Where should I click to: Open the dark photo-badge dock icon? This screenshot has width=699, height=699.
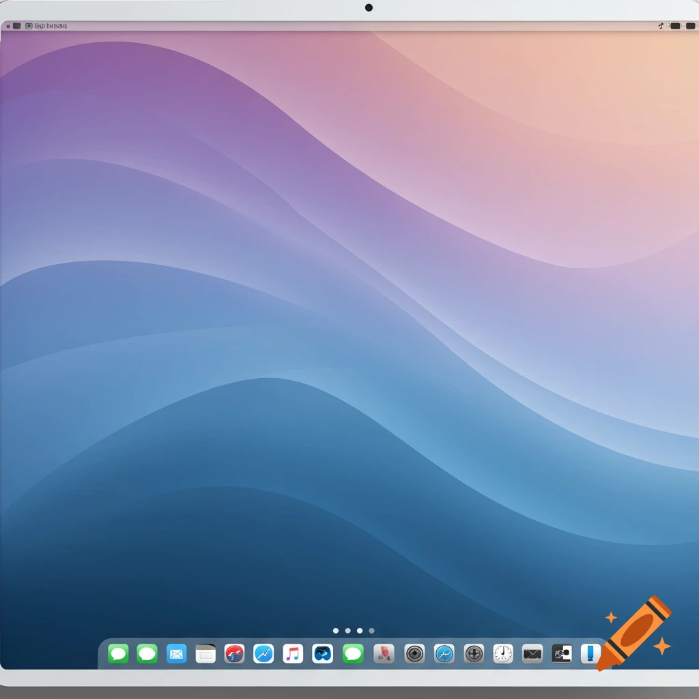(561, 653)
